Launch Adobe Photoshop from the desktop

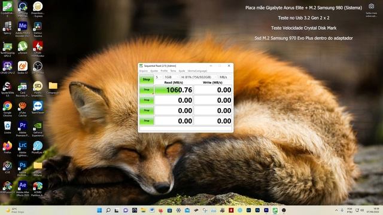23,168
